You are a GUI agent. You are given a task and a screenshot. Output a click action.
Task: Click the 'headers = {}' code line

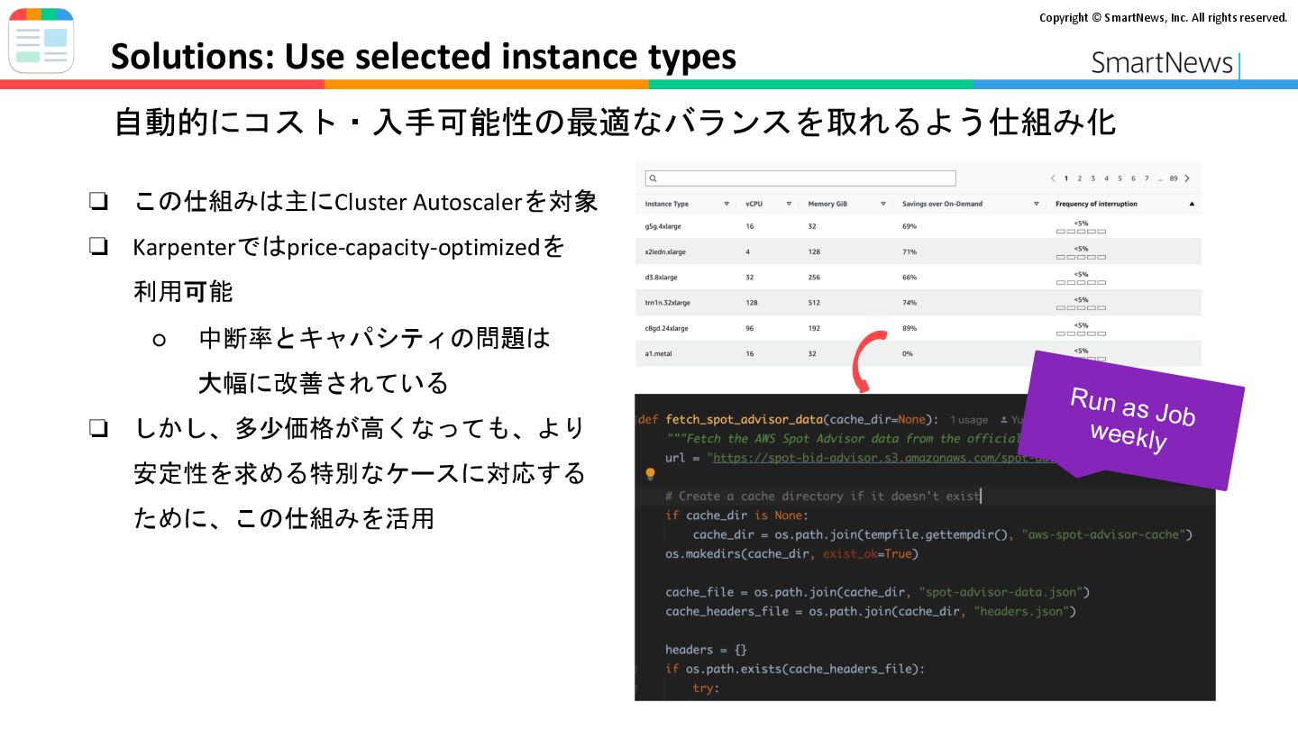tap(706, 650)
